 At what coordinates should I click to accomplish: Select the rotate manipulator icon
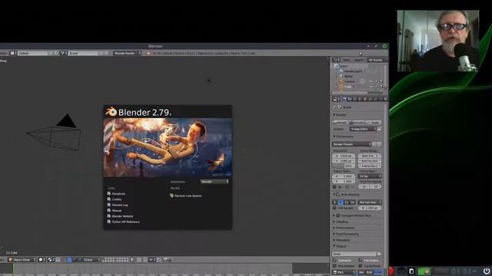pos(75,260)
